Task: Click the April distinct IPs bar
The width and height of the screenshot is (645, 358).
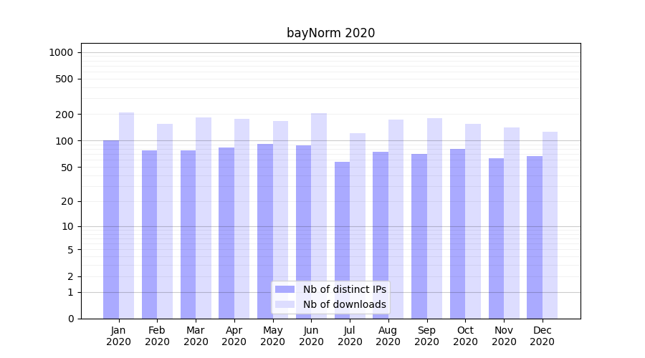Action: pos(226,233)
